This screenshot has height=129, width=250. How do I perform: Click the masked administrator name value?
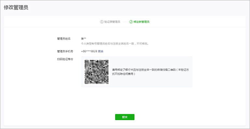(84, 39)
